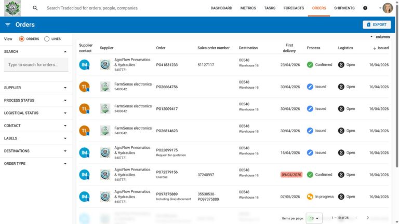Open the Metrics tab
399x224 pixels.
(248, 8)
